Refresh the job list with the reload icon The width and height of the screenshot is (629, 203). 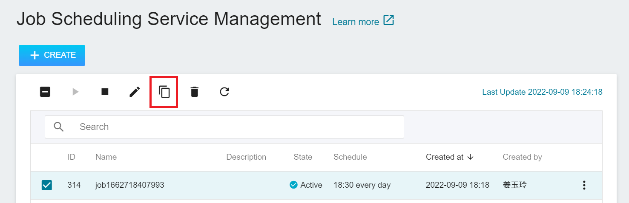pos(224,92)
